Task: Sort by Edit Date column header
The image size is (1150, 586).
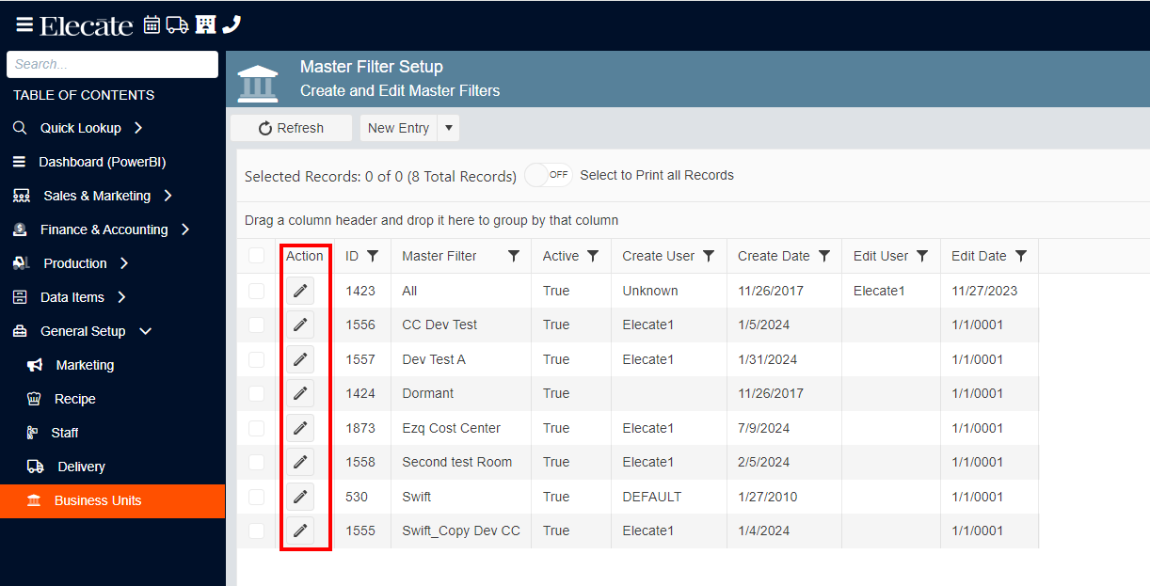Action: (x=979, y=256)
